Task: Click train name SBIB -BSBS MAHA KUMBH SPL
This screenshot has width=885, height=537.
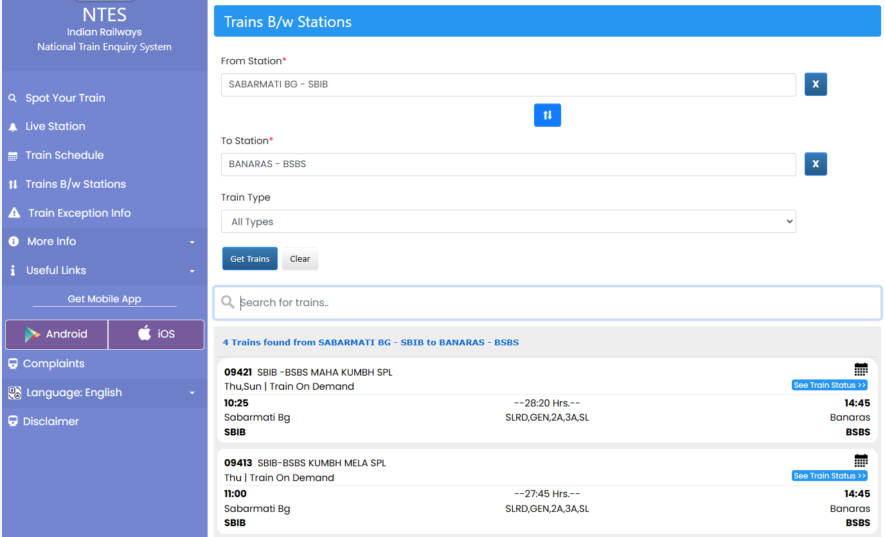Action: pyautogui.click(x=325, y=372)
